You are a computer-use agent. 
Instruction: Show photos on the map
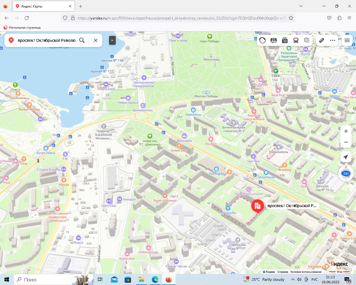pyautogui.click(x=285, y=40)
